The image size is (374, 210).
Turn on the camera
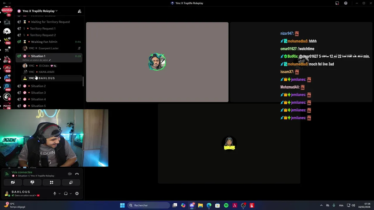(x=13, y=182)
